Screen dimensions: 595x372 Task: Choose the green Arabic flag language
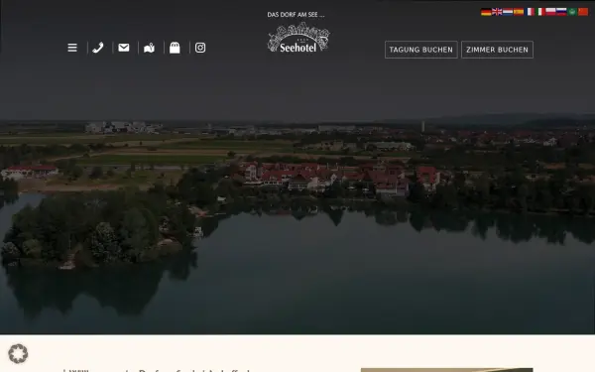(572, 12)
